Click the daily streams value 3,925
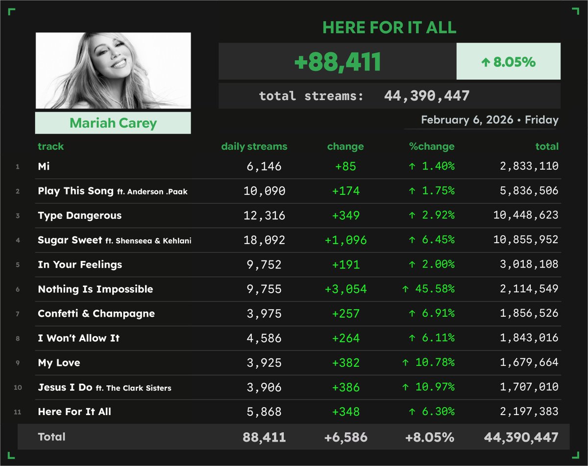This screenshot has height=466, width=588. pos(265,362)
